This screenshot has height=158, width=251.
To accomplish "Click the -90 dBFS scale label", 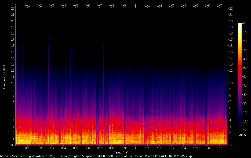I will 244,103.
